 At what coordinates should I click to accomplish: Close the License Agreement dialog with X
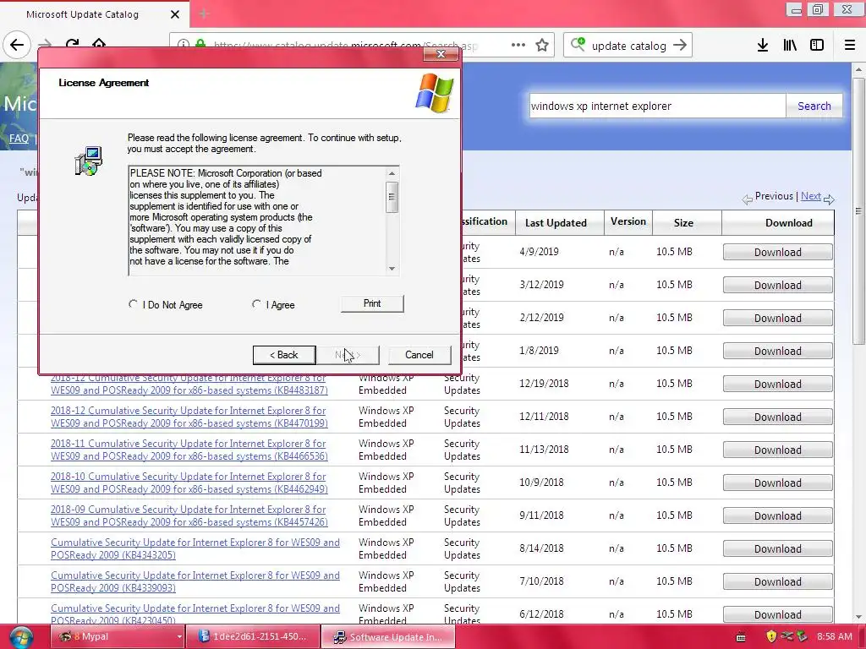[x=441, y=53]
